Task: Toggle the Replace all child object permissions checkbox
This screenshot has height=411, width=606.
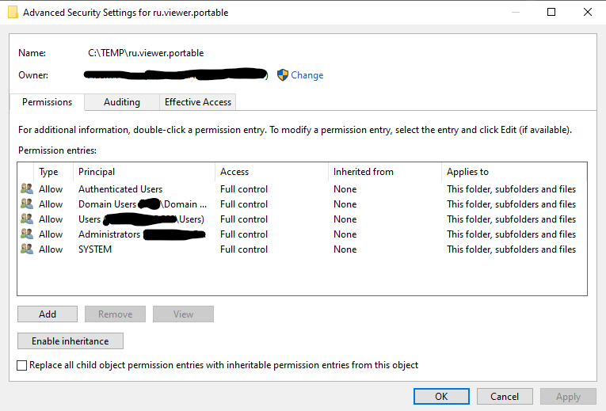Action: [x=22, y=365]
